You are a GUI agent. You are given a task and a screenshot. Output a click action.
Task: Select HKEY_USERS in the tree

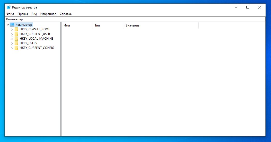point(28,43)
